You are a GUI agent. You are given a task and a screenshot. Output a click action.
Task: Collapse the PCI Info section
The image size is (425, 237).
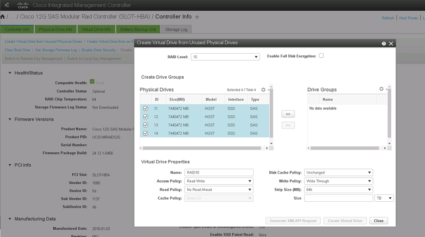pyautogui.click(x=10, y=165)
